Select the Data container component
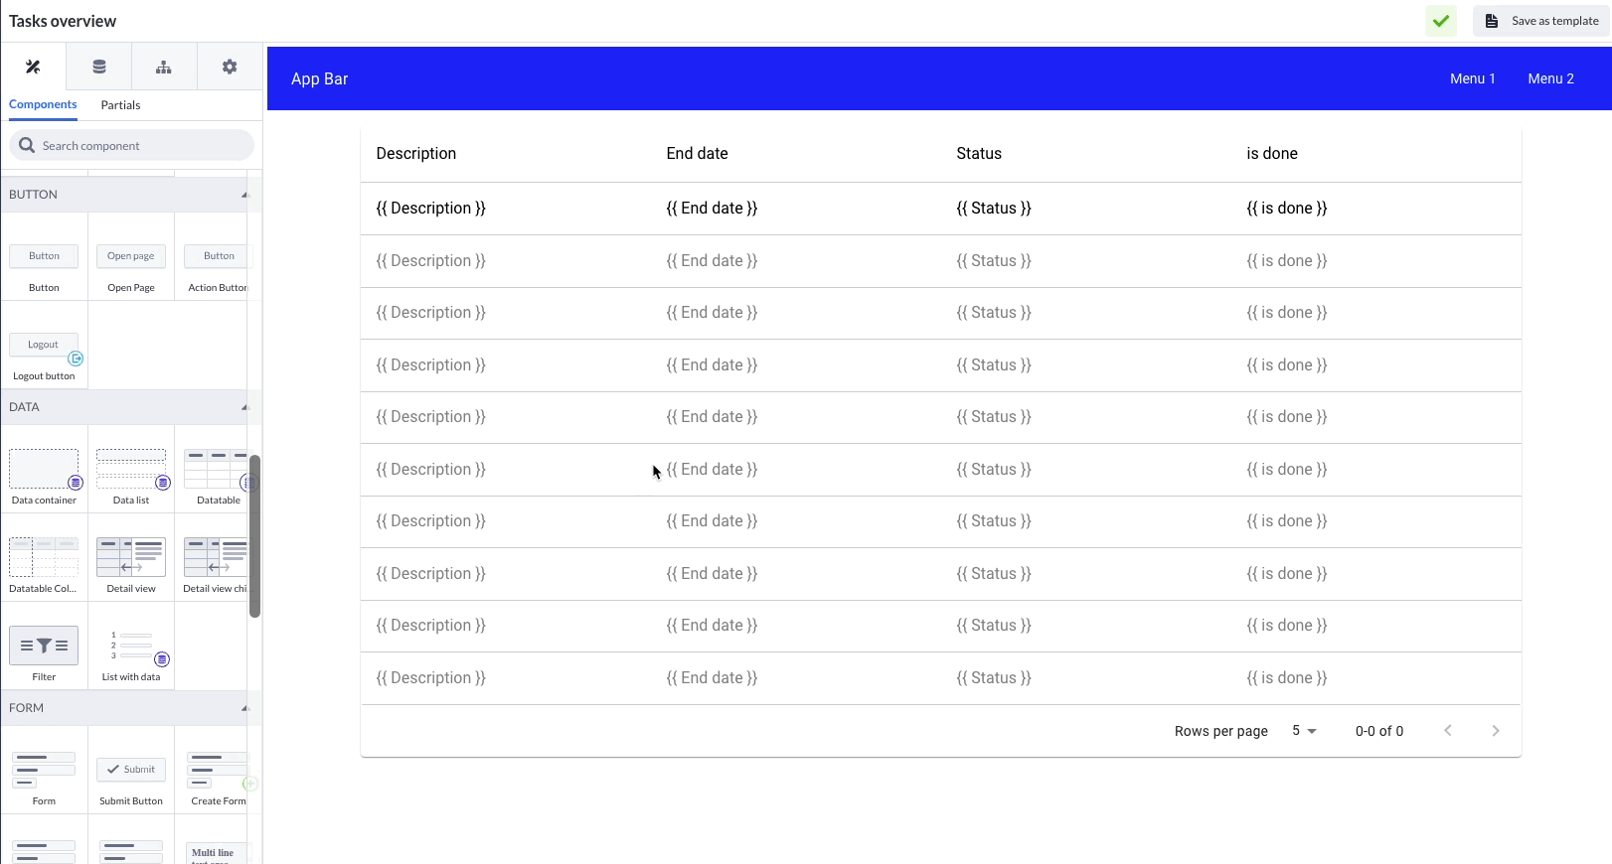 tap(44, 470)
